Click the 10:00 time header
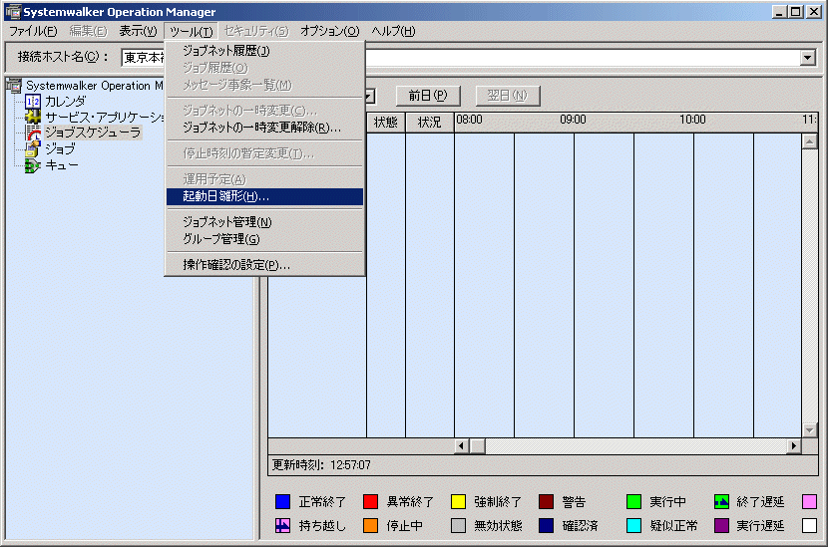Viewport: 828px width, 547px height. point(692,120)
